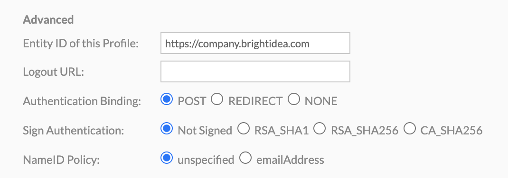This screenshot has height=178, width=508.
Task: Select Not Signed for sign authentication
Action: pos(167,129)
